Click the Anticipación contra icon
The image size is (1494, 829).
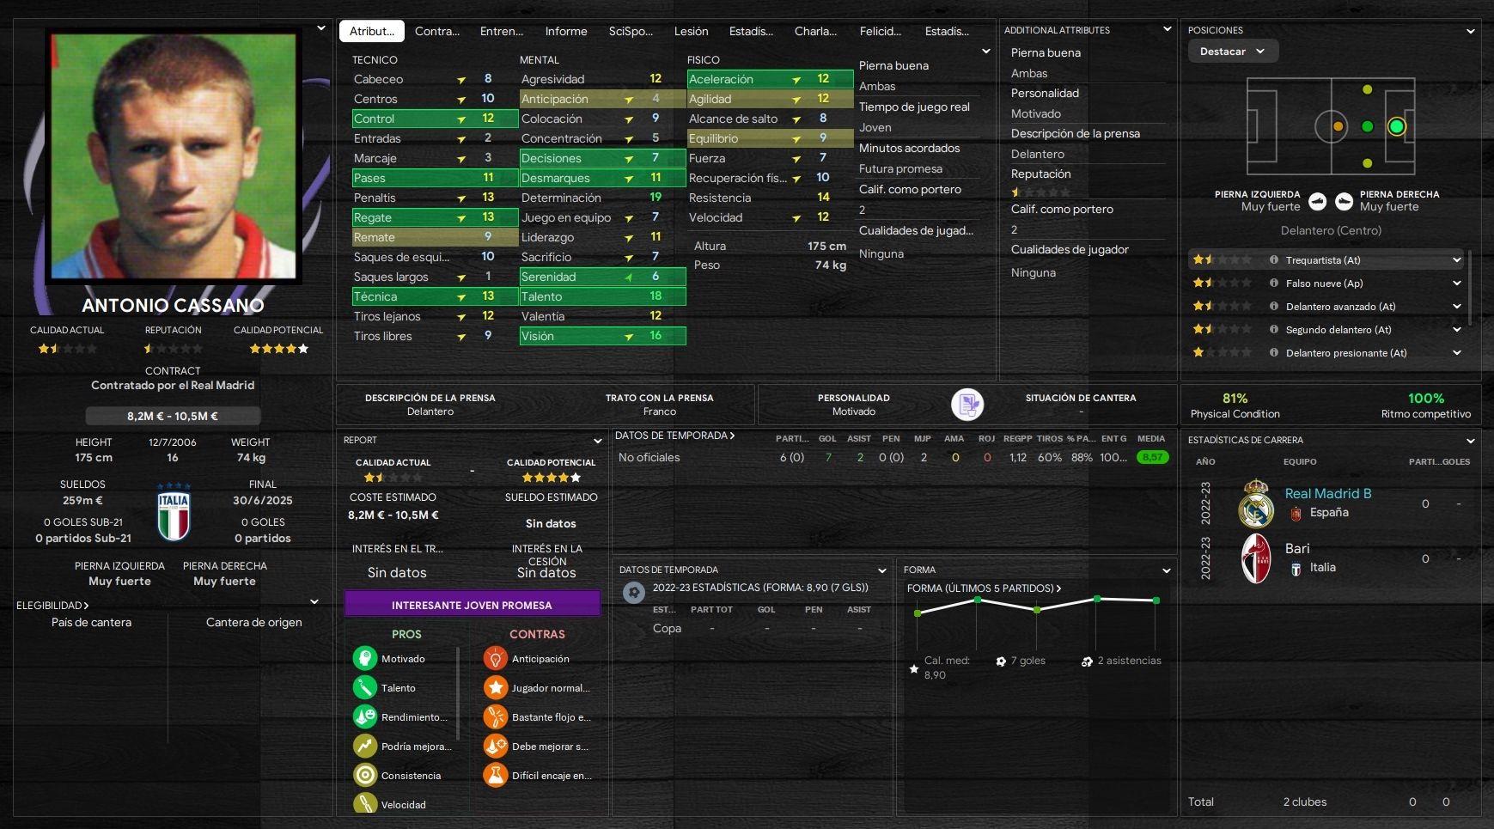[496, 658]
